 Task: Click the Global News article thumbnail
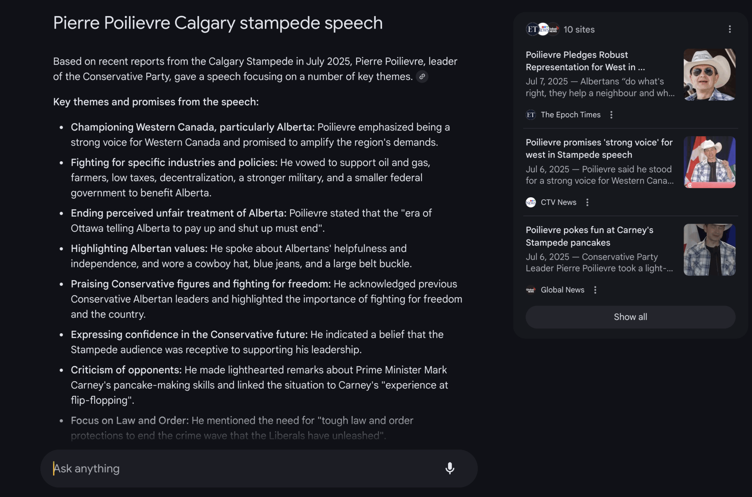[x=709, y=250]
